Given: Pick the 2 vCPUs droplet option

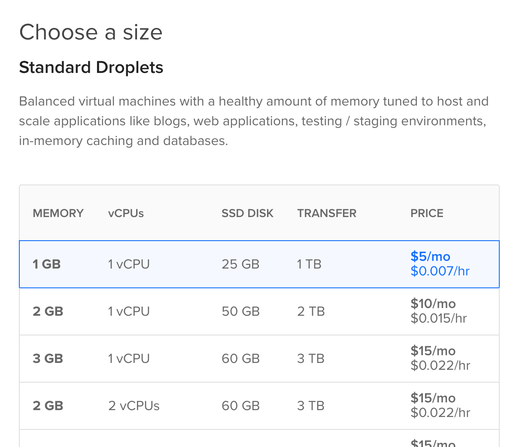Looking at the screenshot, I should [134, 406].
